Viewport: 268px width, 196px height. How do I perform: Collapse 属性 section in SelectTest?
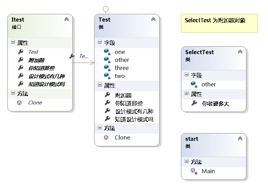pos(187,93)
